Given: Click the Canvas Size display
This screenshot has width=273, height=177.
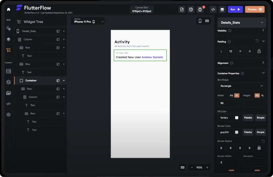Looking at the screenshot, I should point(141,9).
